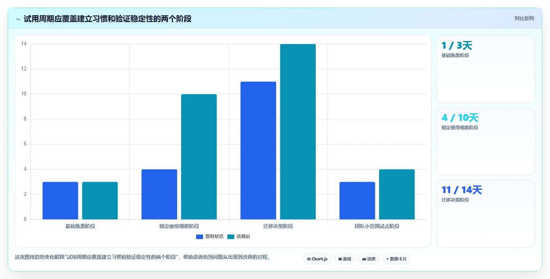
Task: Click the y-axis value 10
Action: coord(24,94)
